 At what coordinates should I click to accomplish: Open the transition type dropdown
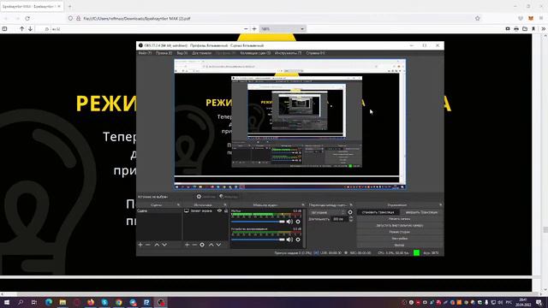[x=327, y=212]
